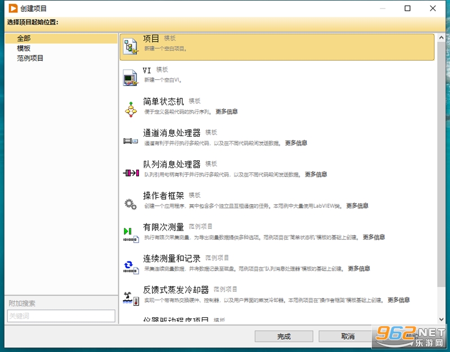The width and height of the screenshot is (450, 352).
Task: Open 更多信息 for 连续测量和记录
Action: (x=359, y=269)
